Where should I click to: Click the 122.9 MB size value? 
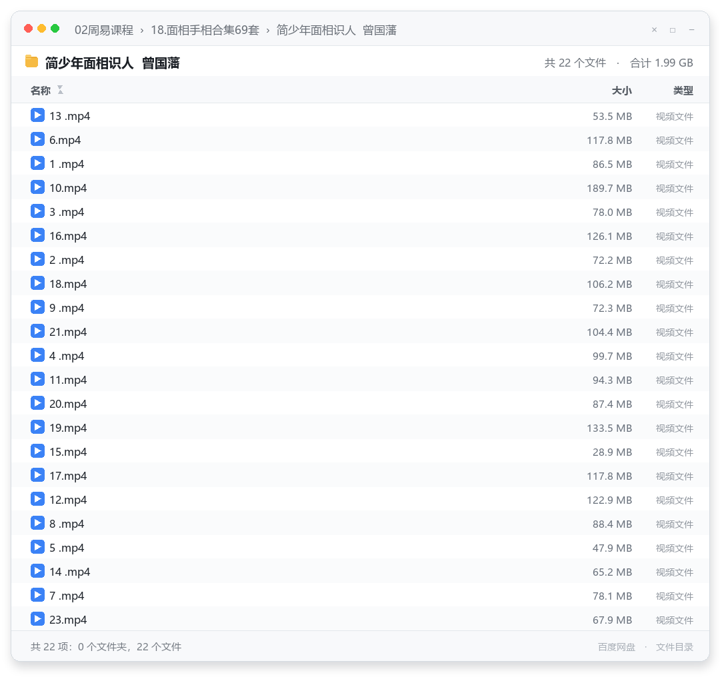point(609,500)
